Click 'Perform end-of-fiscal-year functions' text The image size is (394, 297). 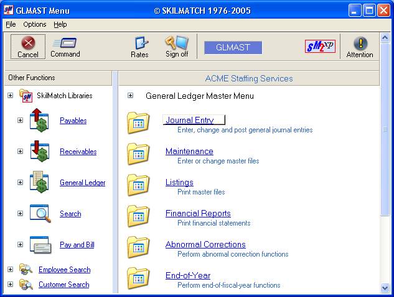pyautogui.click(x=228, y=285)
